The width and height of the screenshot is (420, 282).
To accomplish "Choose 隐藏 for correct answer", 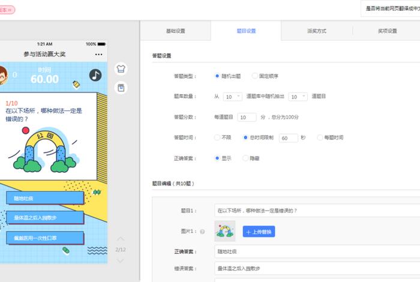I will pos(245,158).
